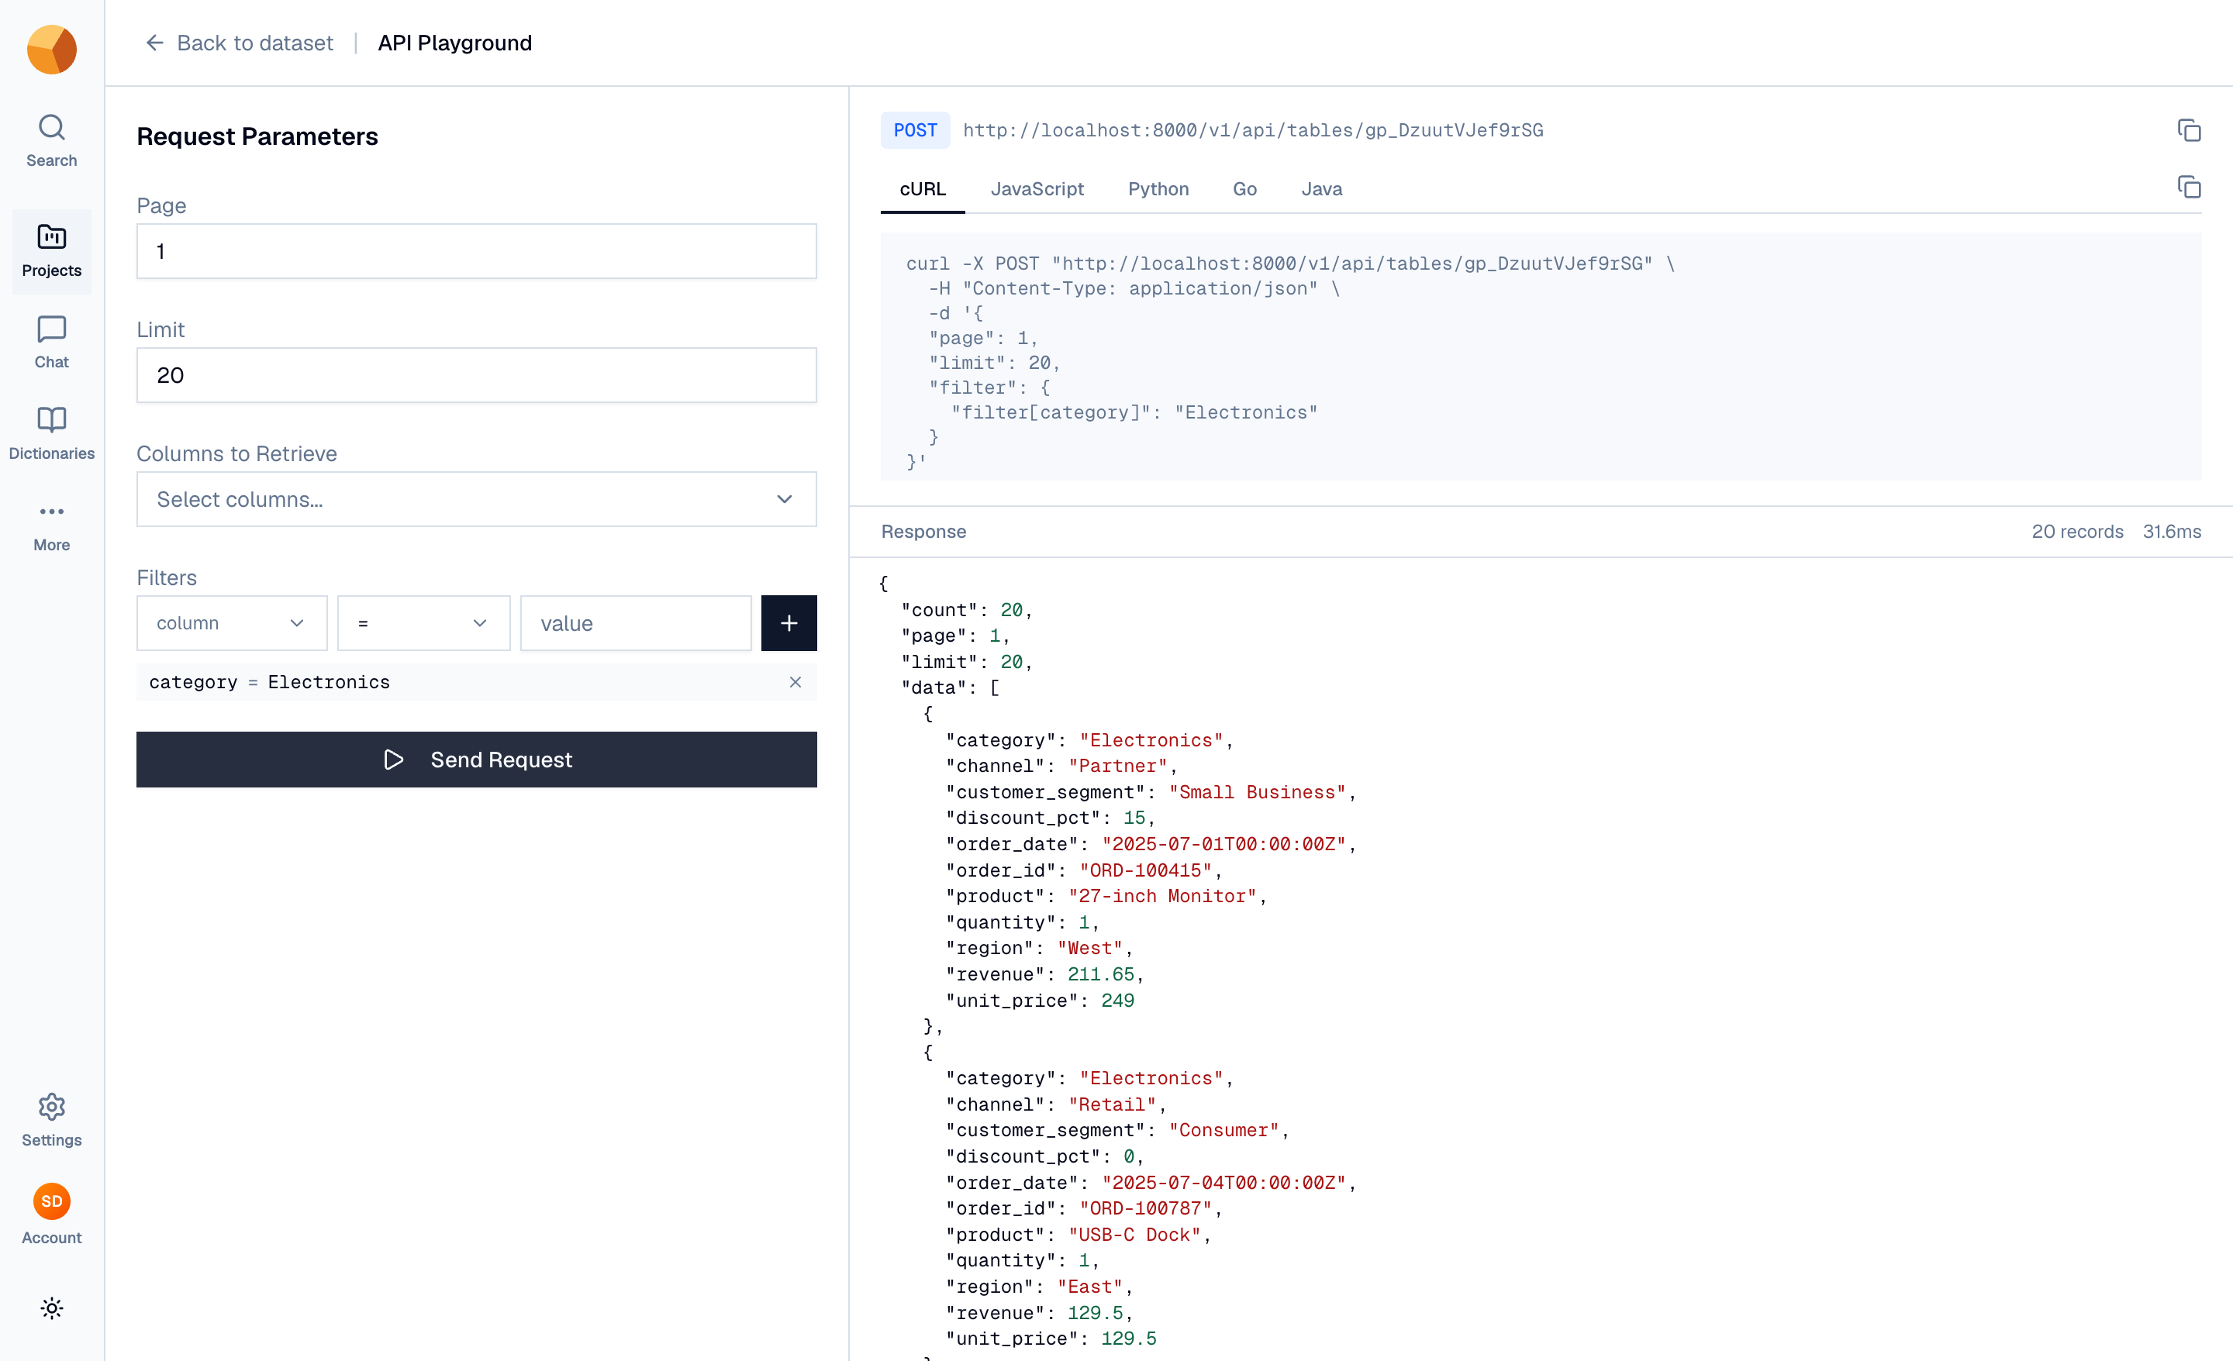Click the "ORD-100787" order id value
2233x1361 pixels.
point(1145,1209)
